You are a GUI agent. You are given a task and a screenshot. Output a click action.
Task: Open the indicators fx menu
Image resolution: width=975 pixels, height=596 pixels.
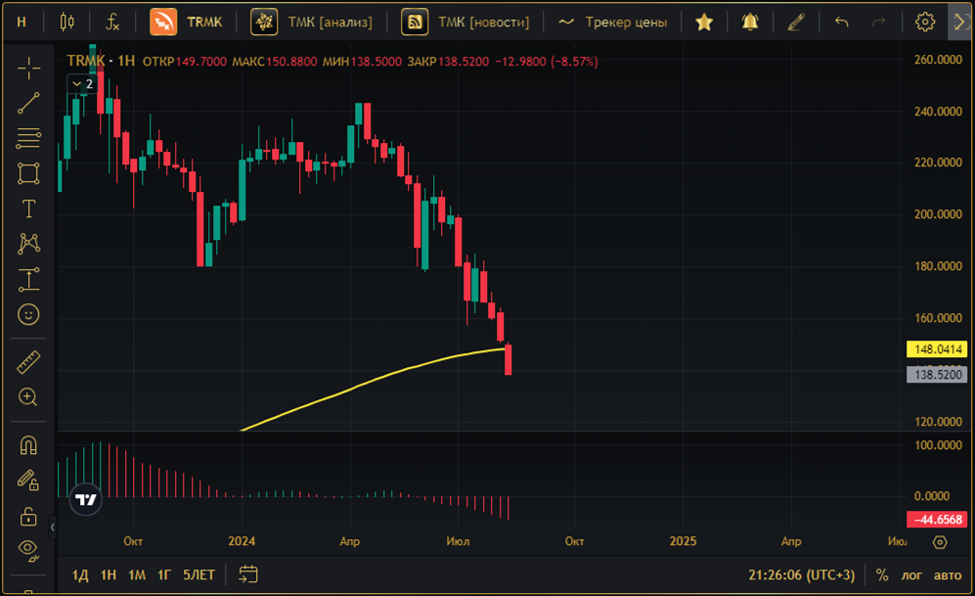click(112, 23)
